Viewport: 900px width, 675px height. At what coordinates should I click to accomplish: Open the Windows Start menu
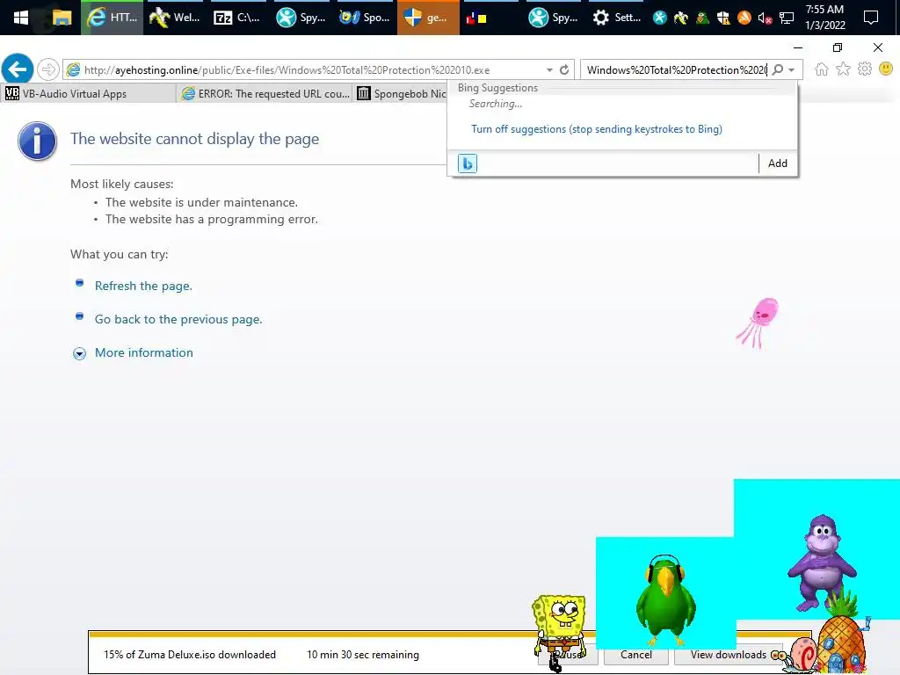(x=21, y=18)
